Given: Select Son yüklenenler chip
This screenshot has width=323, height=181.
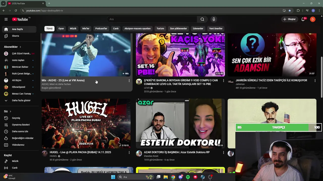Looking at the screenshot, I should click(178, 29).
